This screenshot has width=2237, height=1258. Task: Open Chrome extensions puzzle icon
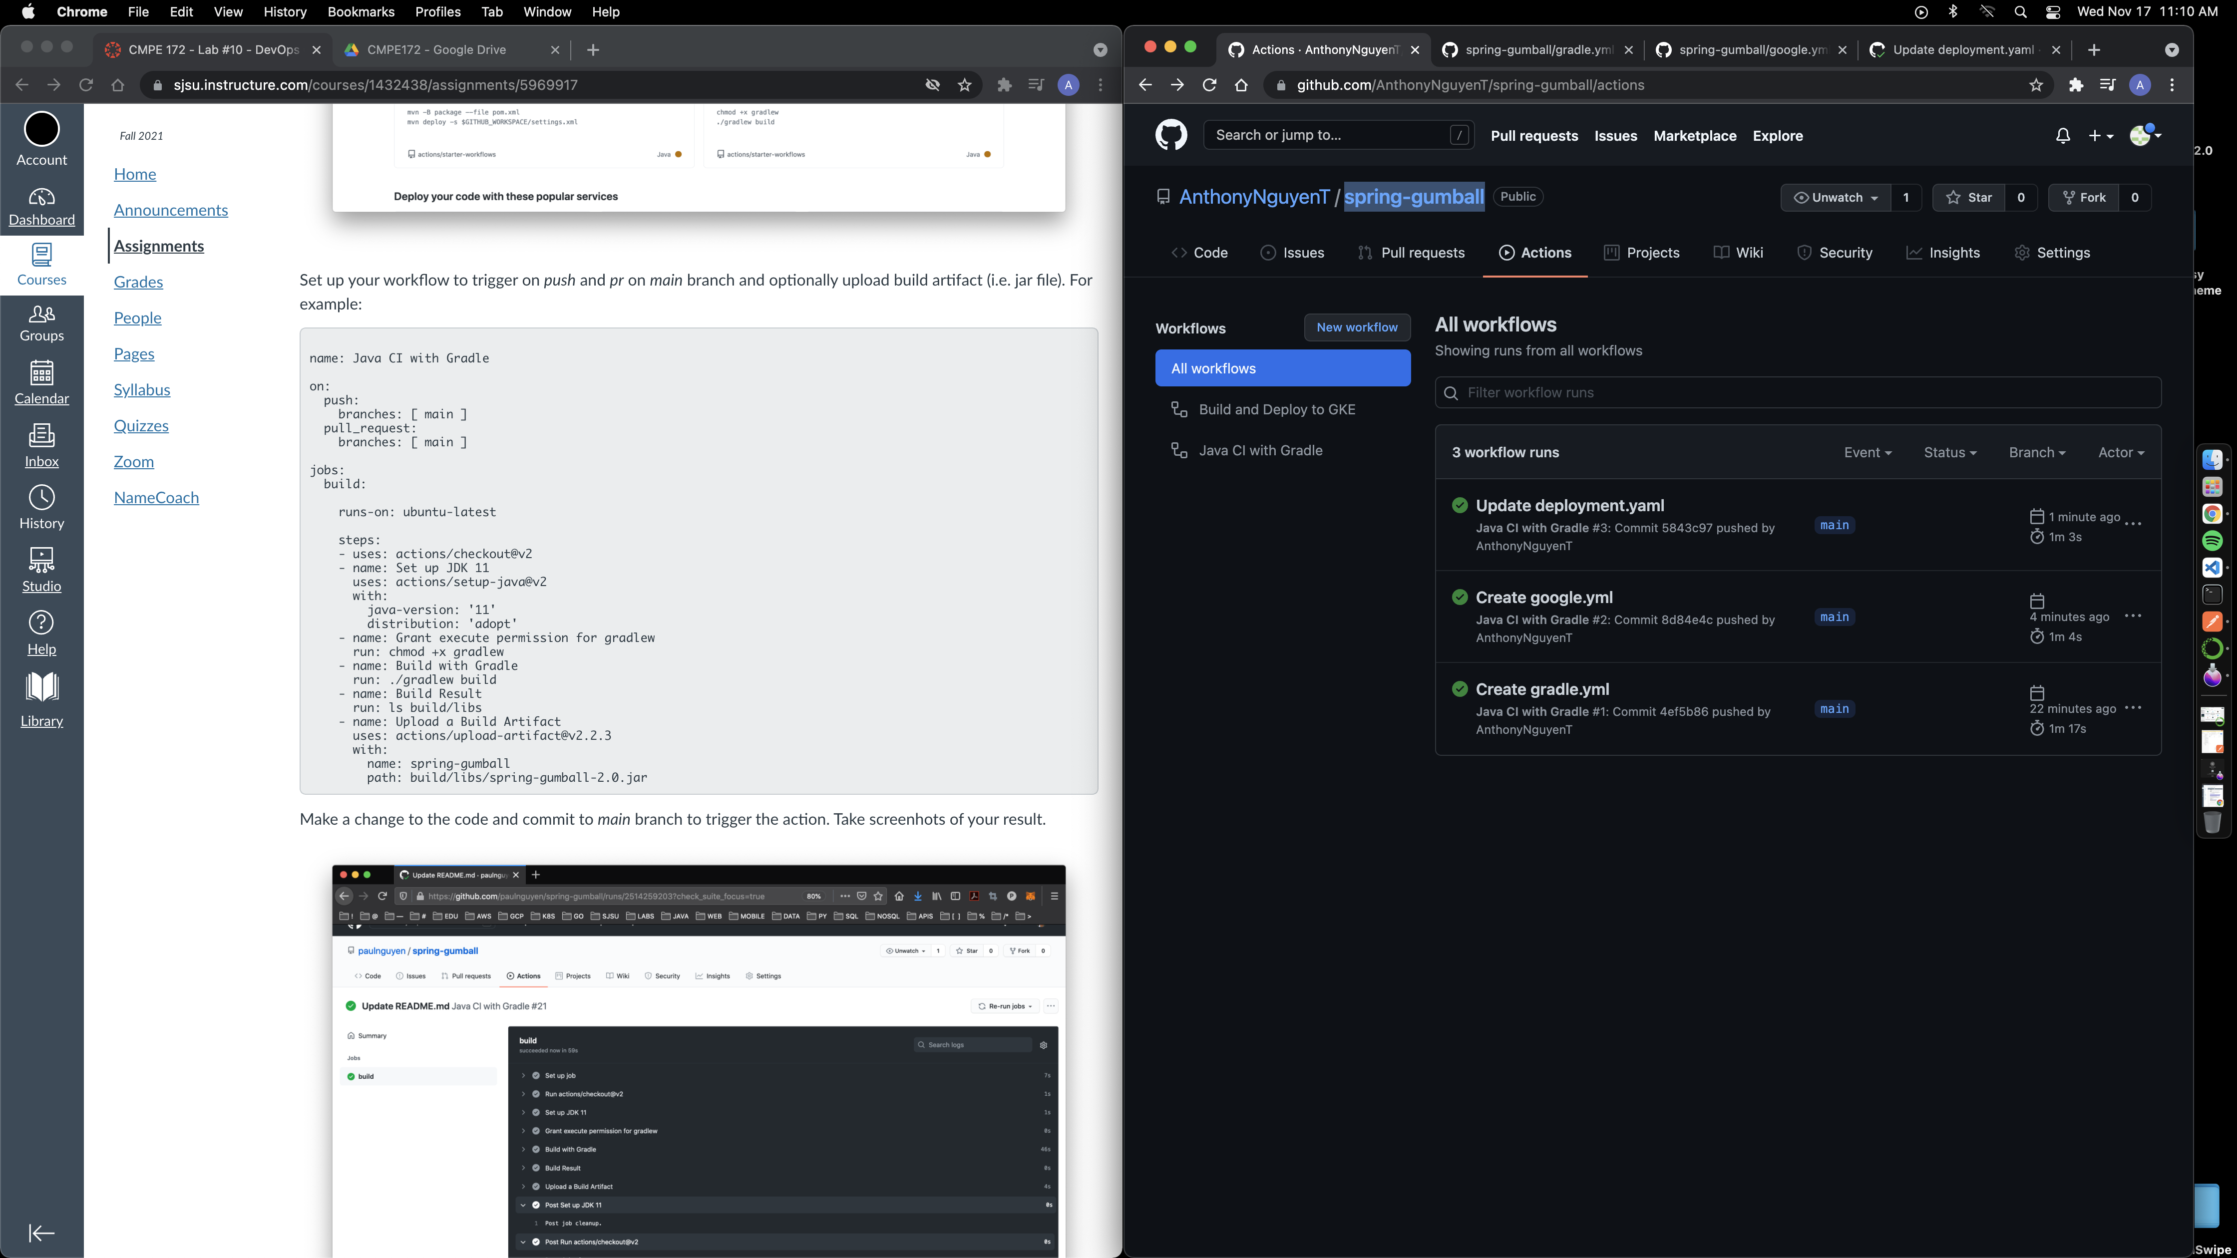pos(2076,85)
